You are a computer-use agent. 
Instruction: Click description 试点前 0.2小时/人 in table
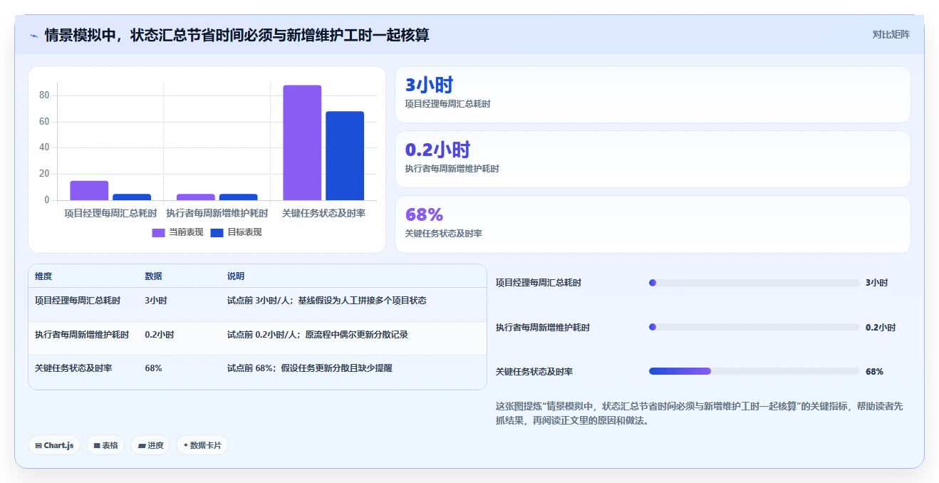tap(318, 335)
